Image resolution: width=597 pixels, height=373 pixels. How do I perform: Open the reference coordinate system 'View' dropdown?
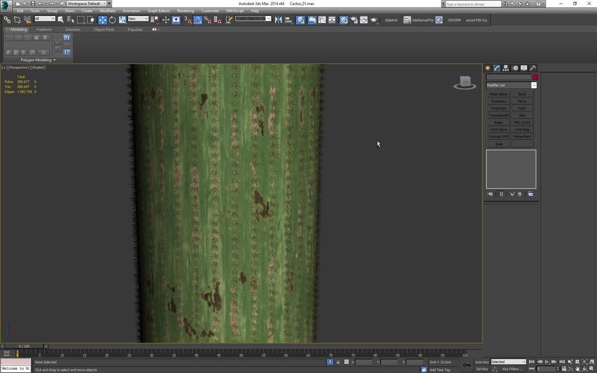(x=138, y=18)
